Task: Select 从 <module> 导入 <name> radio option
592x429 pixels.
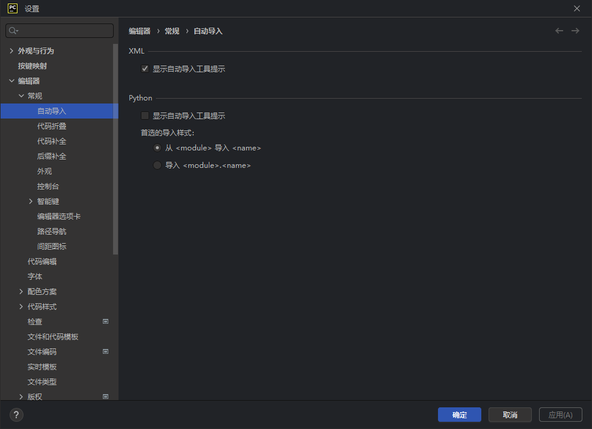Action: [157, 147]
